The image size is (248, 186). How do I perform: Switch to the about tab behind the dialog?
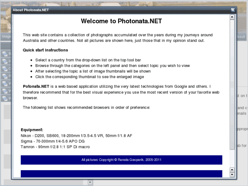(241, 37)
